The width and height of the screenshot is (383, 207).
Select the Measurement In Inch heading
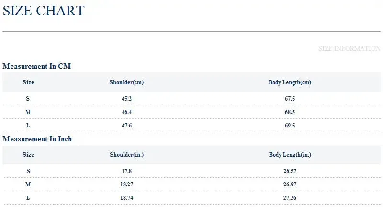(37, 139)
